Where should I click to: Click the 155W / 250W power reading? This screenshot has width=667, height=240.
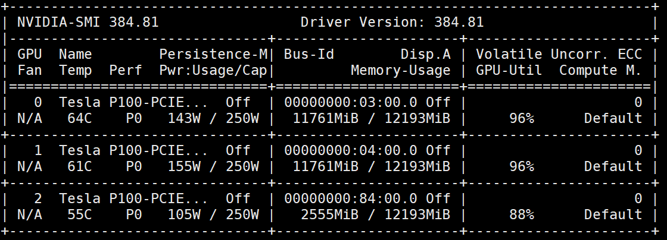pos(214,167)
